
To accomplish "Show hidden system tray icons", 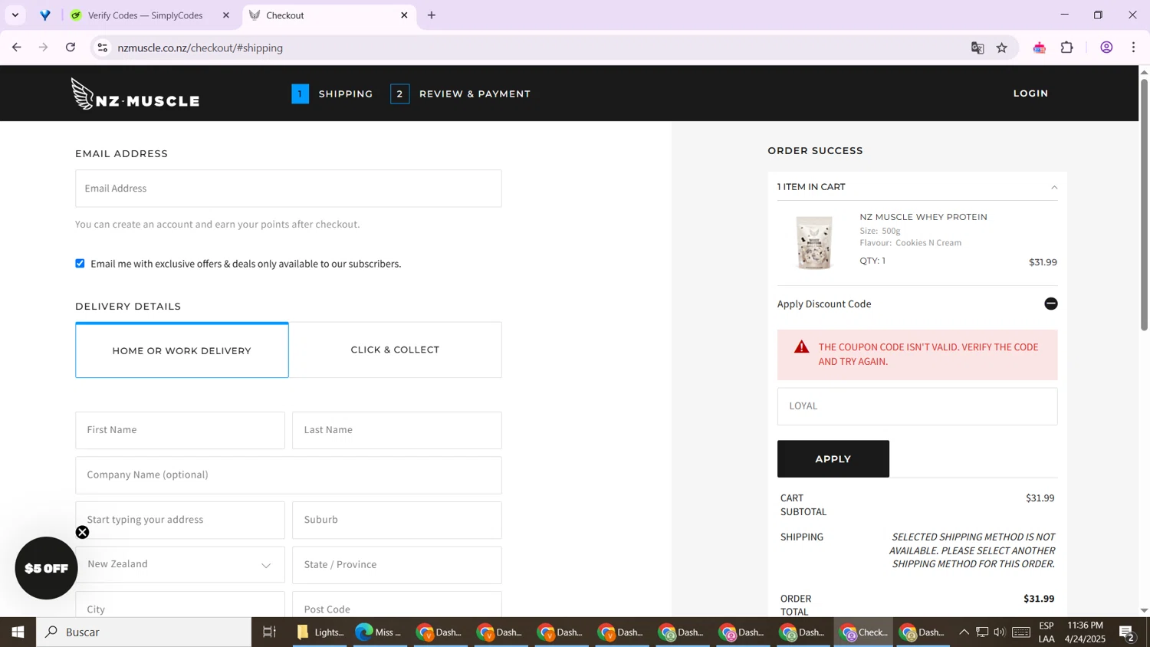I will coord(964,632).
